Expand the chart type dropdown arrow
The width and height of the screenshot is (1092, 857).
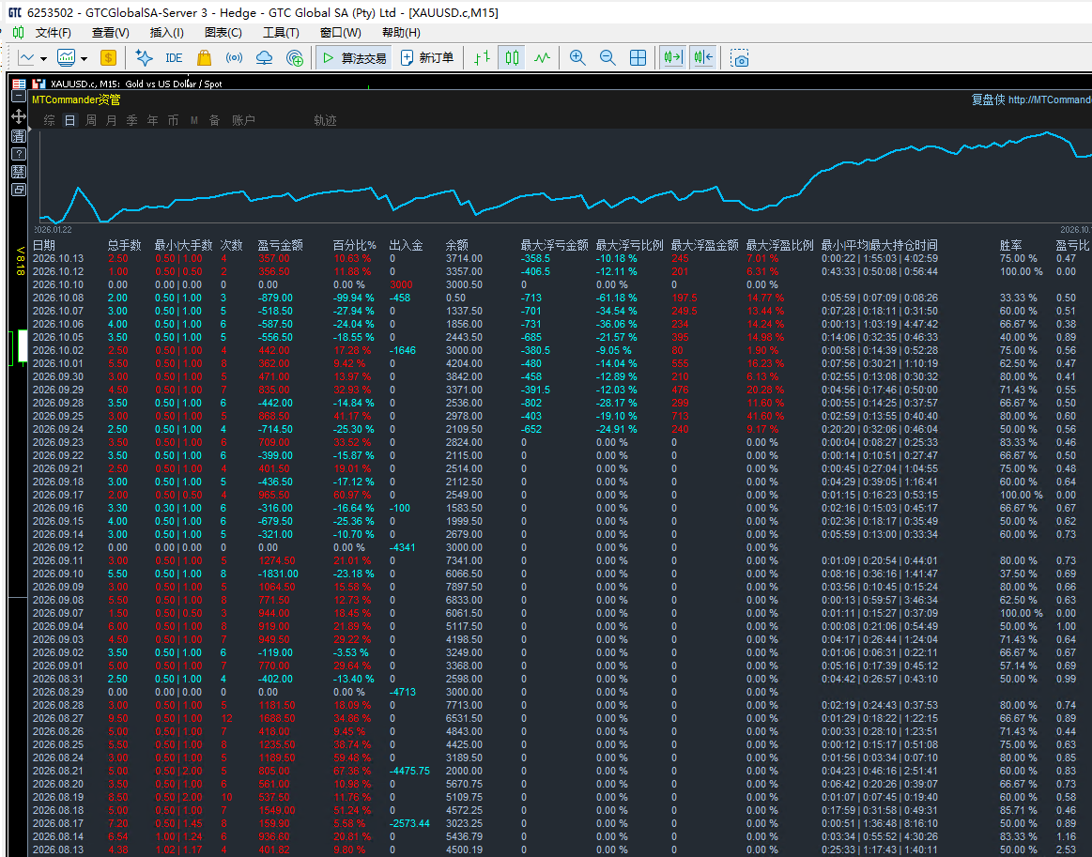(x=43, y=58)
